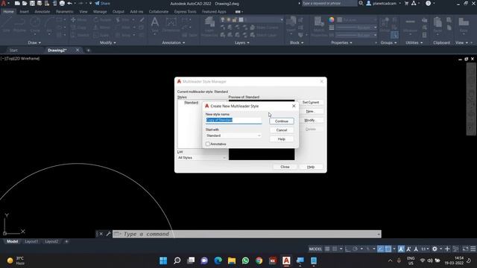The image size is (477, 268).
Task: Open the Start with dropdown
Action: click(x=233, y=135)
